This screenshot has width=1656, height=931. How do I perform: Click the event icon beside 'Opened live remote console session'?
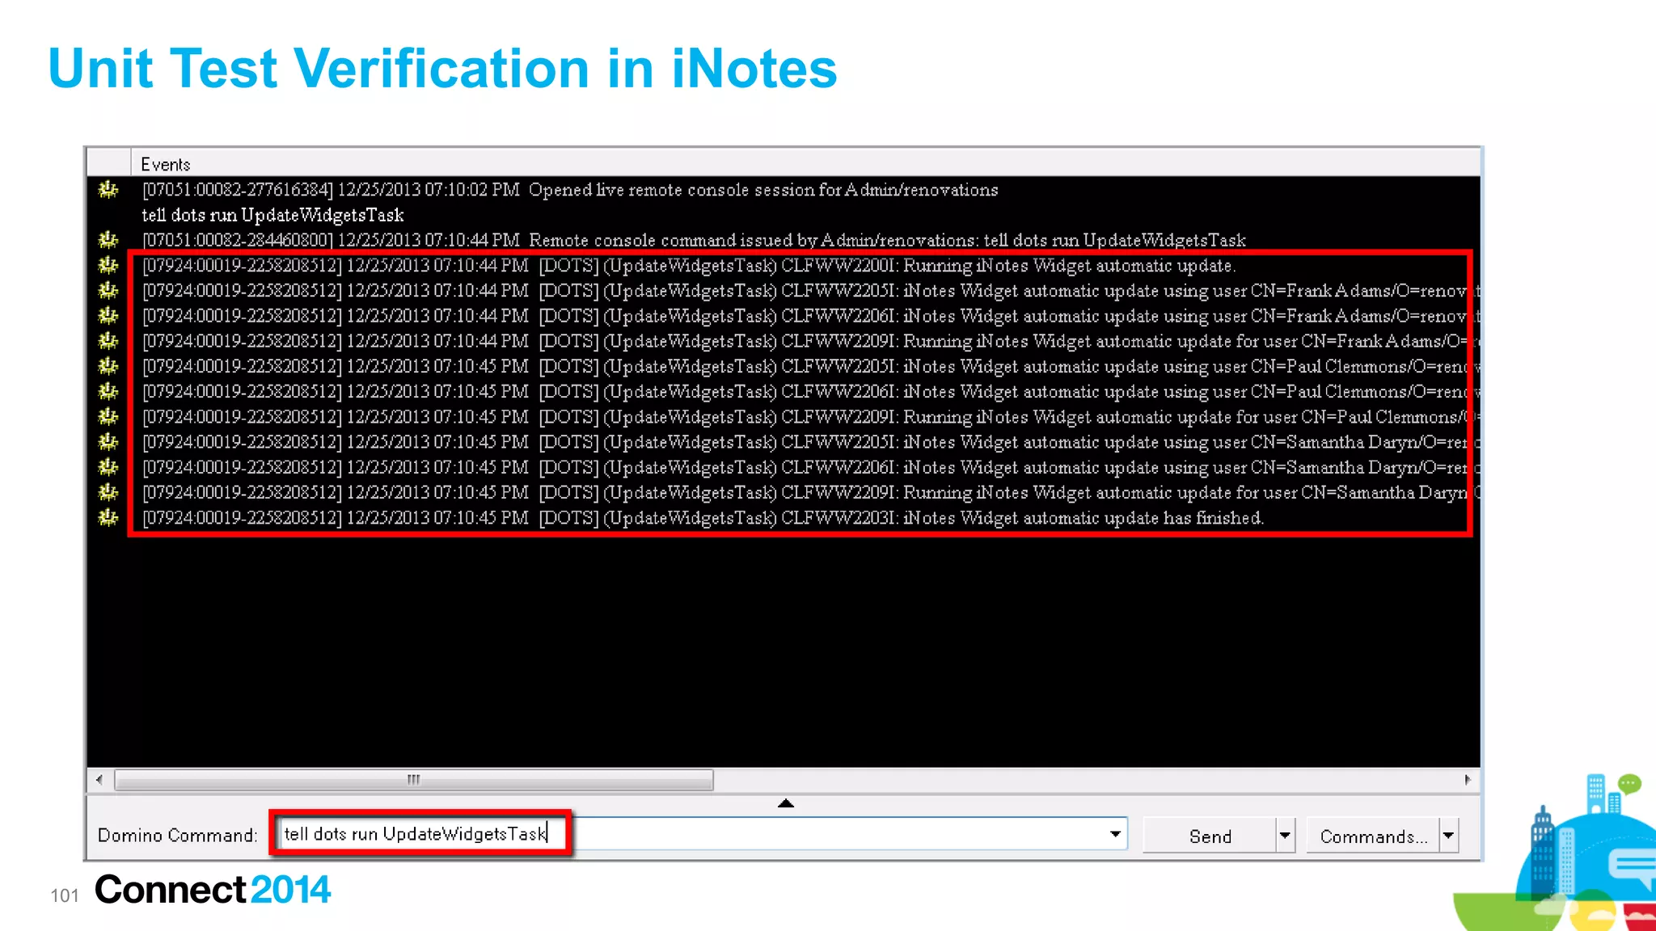[108, 190]
